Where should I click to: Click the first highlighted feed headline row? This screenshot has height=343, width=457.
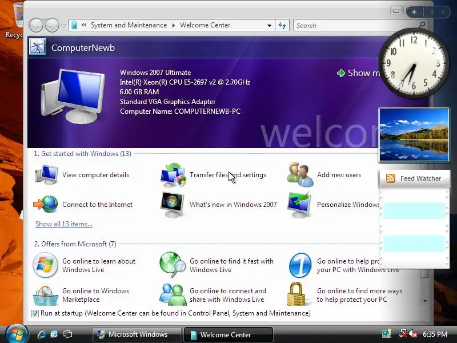[414, 211]
